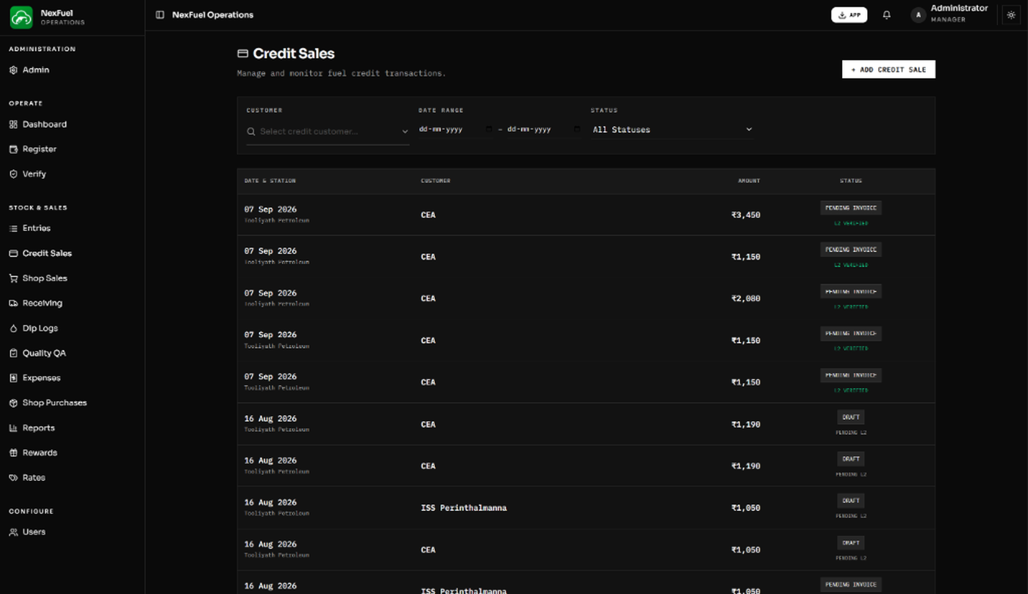Open end date calendar picker icon
The width and height of the screenshot is (1028, 594).
[577, 129]
